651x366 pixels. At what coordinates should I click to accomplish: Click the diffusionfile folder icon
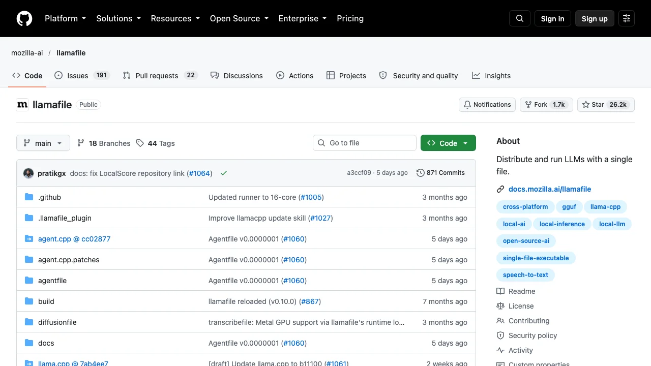[x=29, y=322]
